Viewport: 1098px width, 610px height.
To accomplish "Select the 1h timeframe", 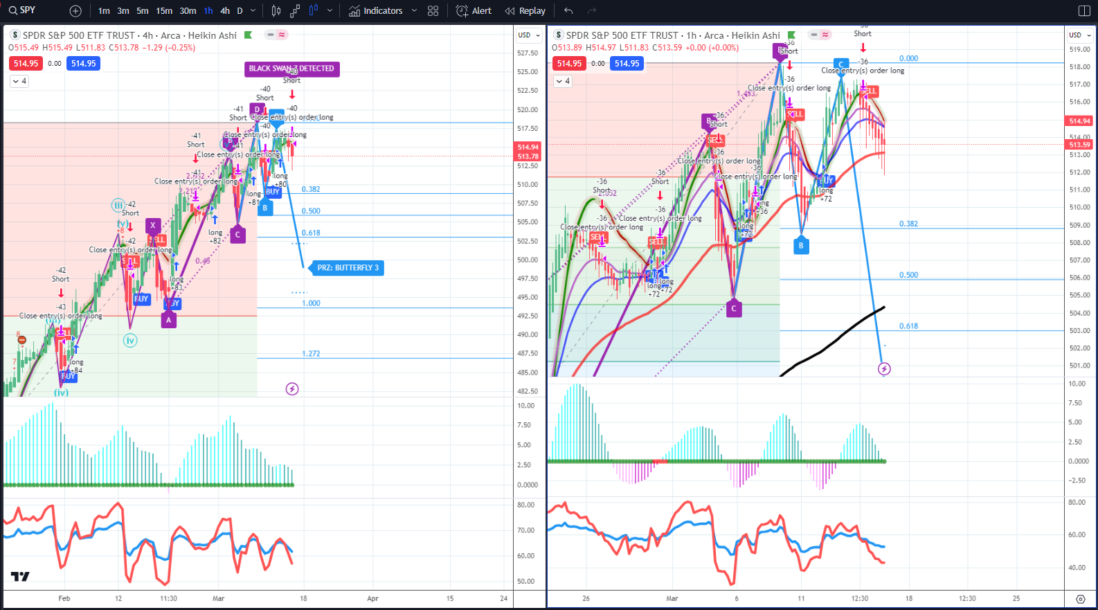I will coord(208,11).
